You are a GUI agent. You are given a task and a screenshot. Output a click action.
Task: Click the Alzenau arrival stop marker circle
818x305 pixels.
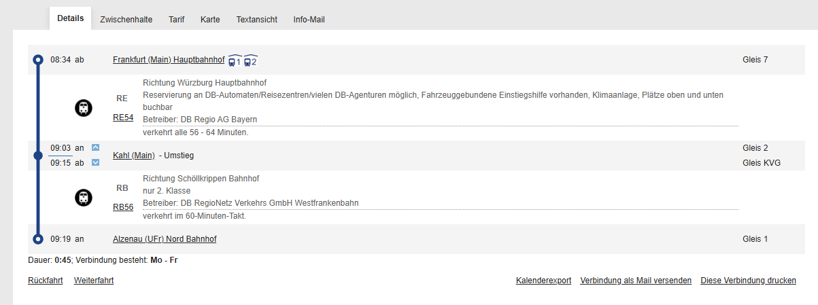pos(38,239)
